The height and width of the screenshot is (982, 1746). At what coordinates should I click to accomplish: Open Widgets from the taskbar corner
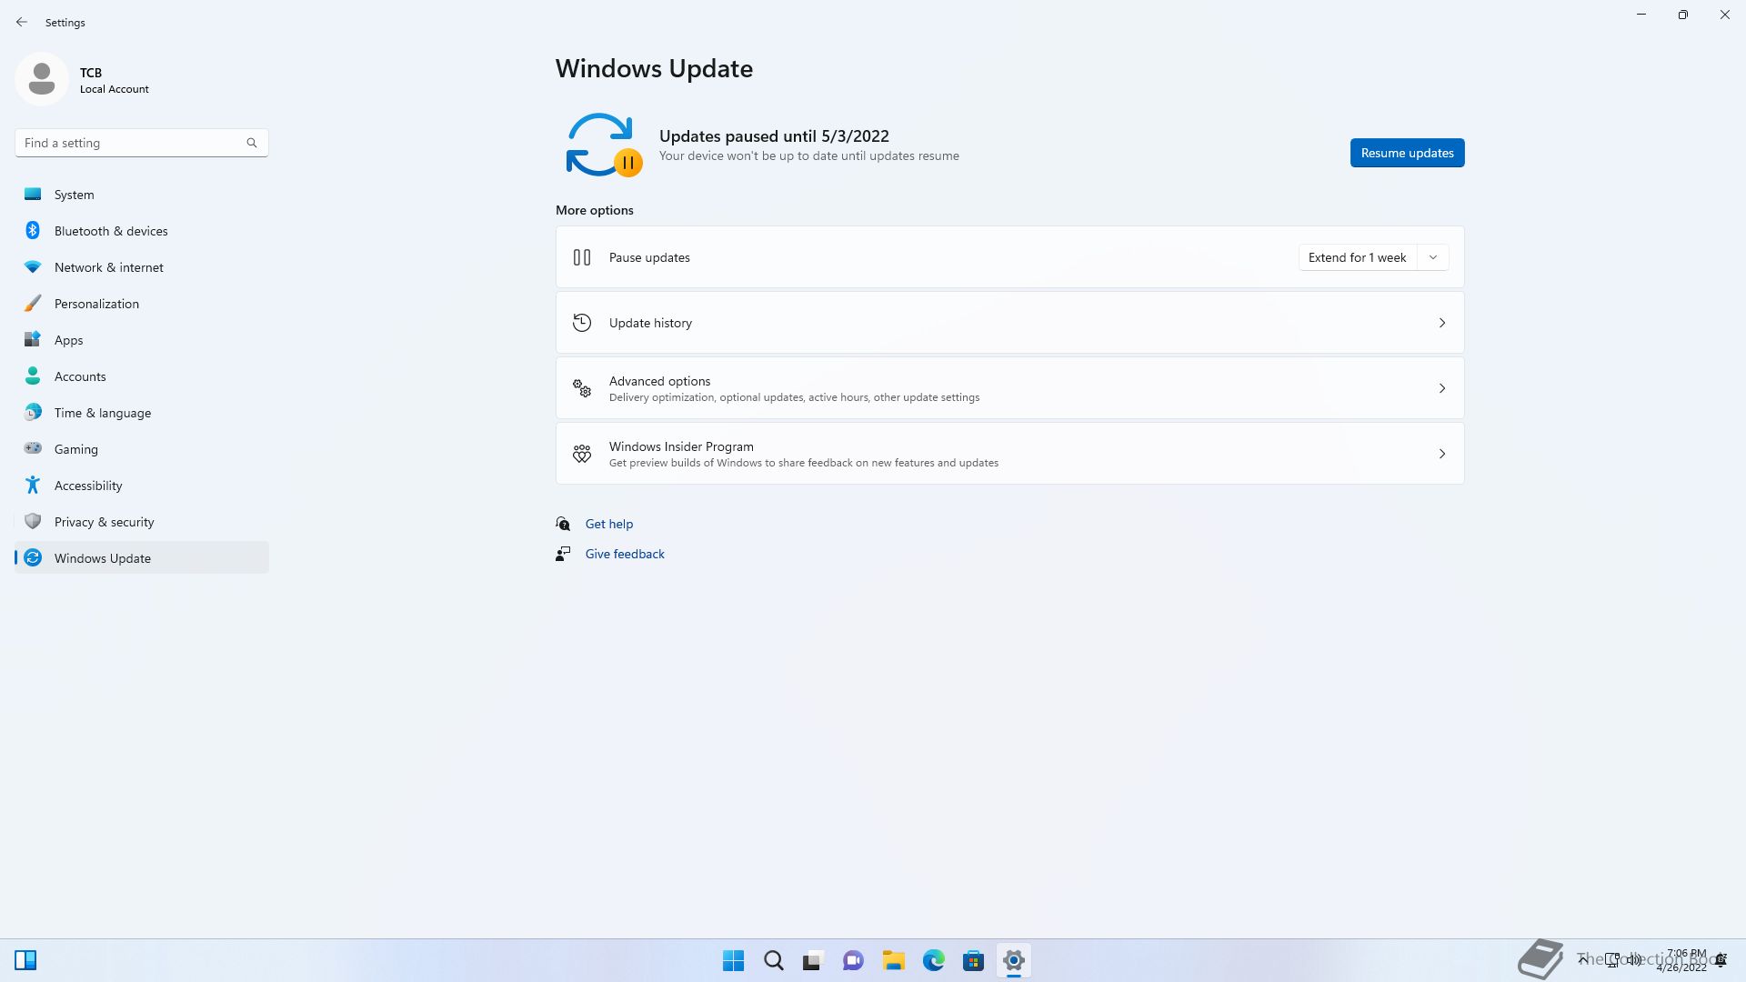25,960
